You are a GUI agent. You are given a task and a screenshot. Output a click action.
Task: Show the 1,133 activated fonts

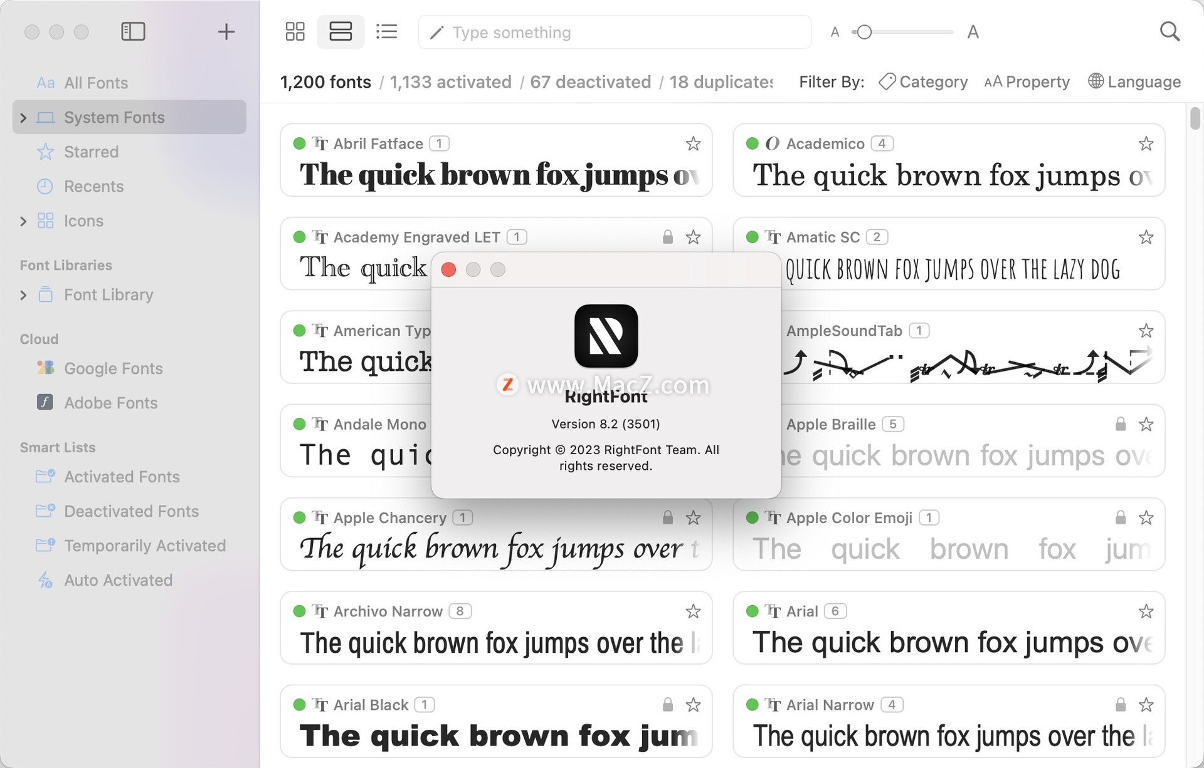point(450,82)
